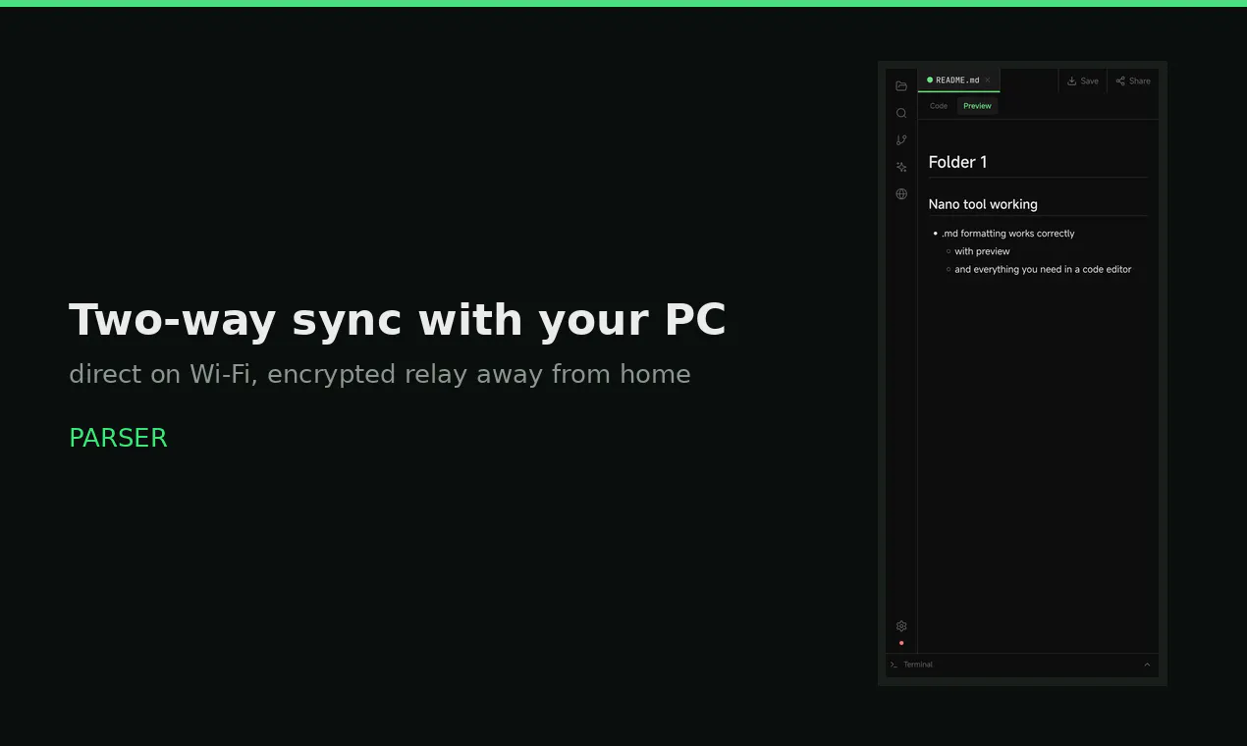Click the "Two-way sync with your PC" headline

click(x=398, y=320)
